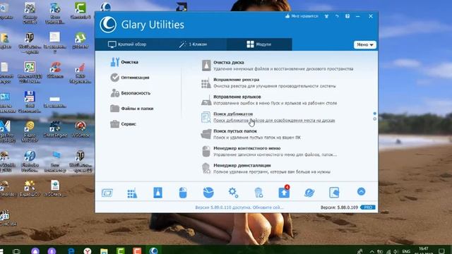Click the Glary Utilities logo
Viewport: 452px width, 254px height.
[x=108, y=25]
